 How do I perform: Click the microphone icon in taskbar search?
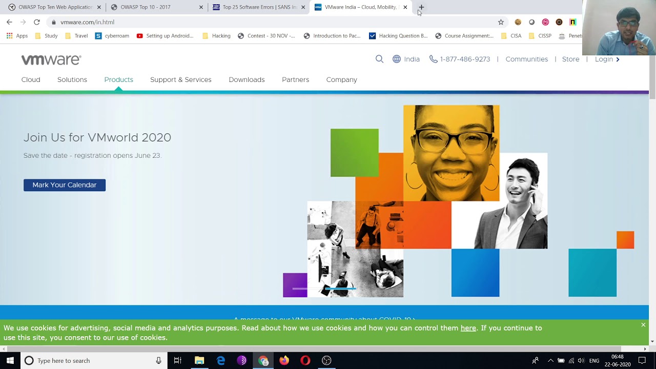pyautogui.click(x=158, y=361)
